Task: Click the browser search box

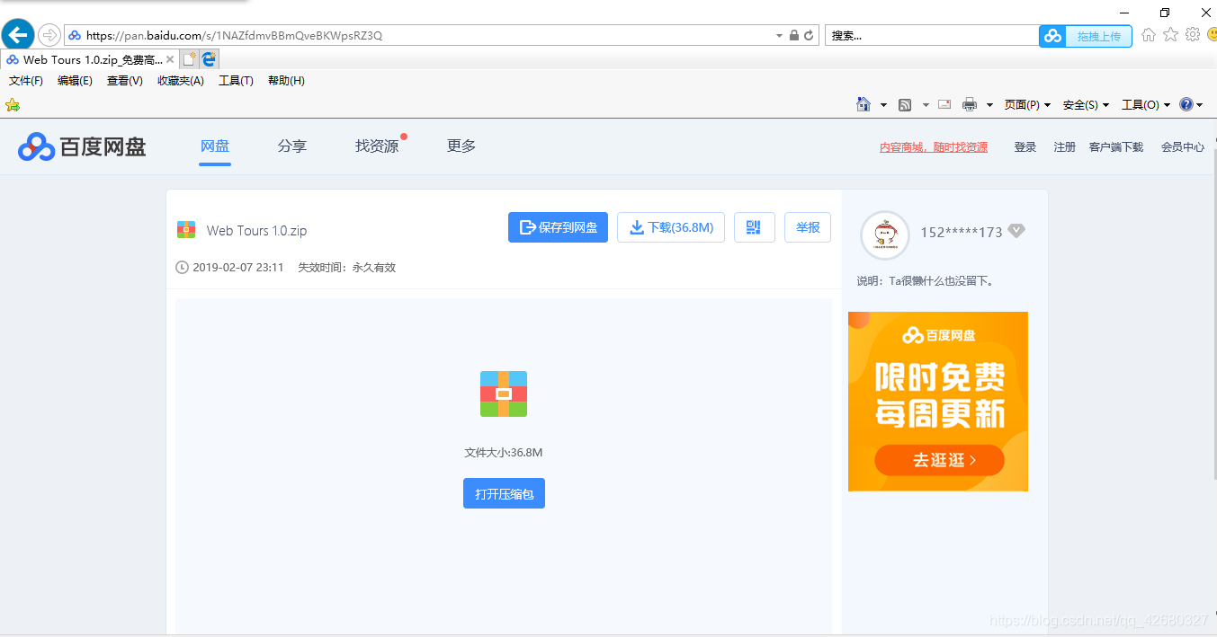Action: (932, 35)
